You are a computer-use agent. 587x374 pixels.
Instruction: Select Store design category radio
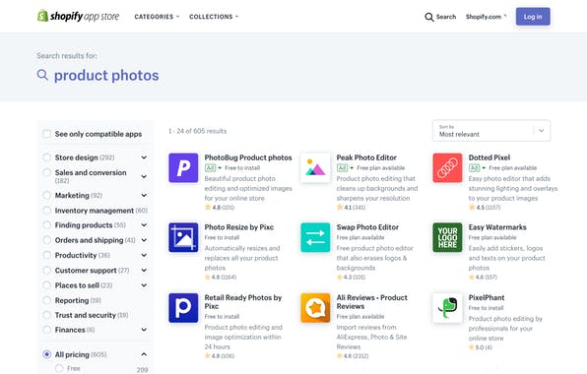(x=47, y=157)
